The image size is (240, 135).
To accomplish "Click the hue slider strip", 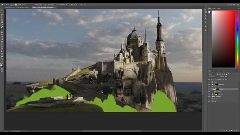I will [237, 39].
